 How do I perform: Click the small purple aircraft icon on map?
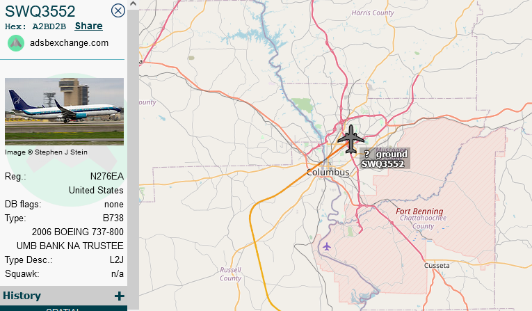click(326, 246)
